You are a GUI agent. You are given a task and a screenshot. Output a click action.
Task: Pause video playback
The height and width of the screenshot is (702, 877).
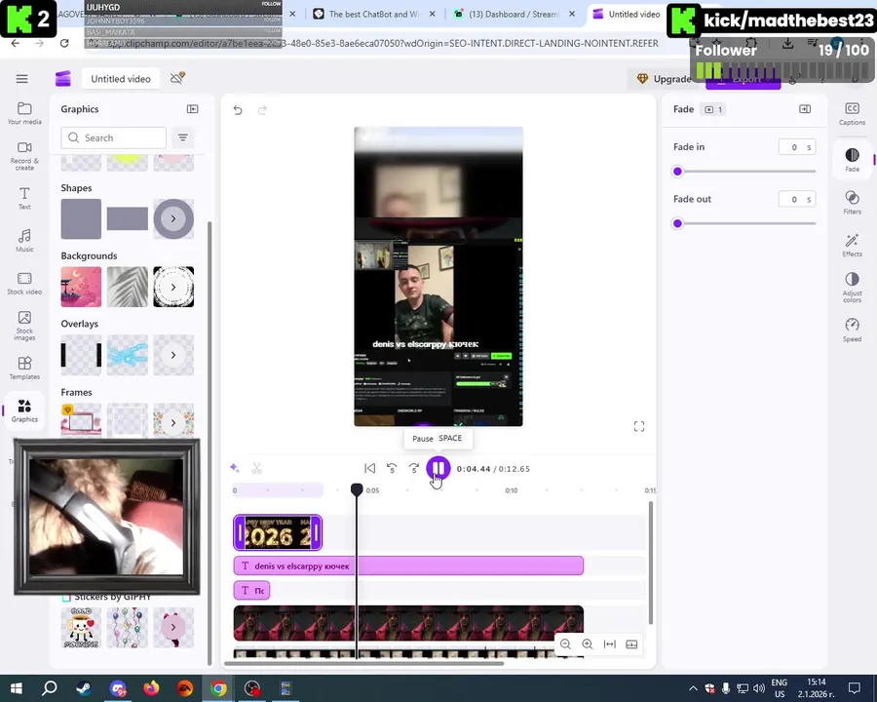[x=438, y=468]
